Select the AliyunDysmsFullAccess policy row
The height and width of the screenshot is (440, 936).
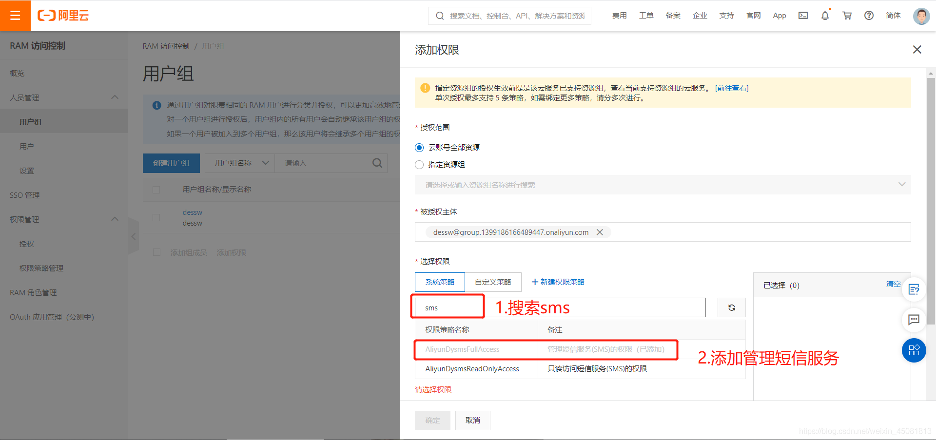580,349
